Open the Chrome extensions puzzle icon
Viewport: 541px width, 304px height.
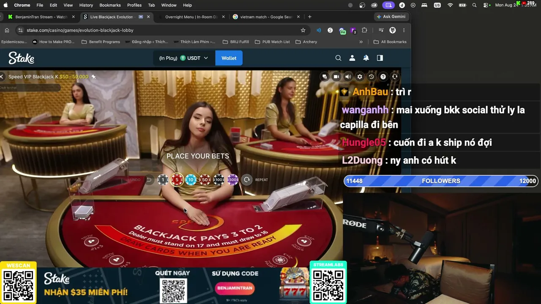364,30
